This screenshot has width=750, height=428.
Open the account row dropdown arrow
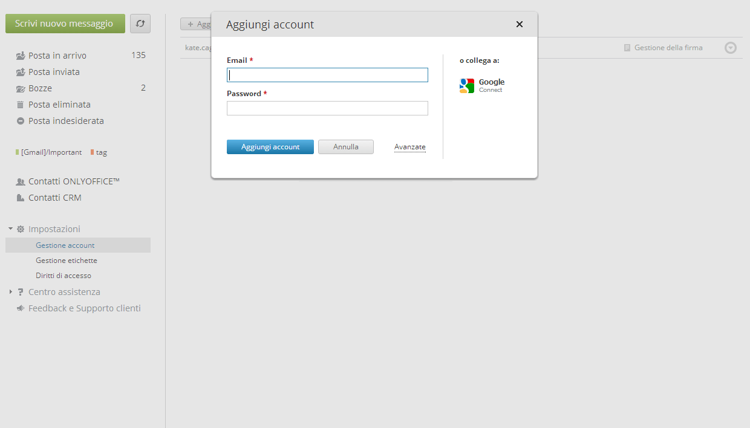tap(731, 48)
